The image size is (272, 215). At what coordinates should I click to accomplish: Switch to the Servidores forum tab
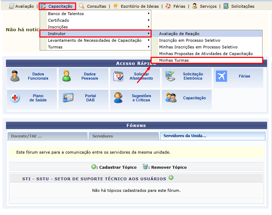[x=124, y=136]
